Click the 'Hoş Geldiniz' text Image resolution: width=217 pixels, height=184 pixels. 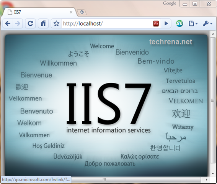coord(49,146)
